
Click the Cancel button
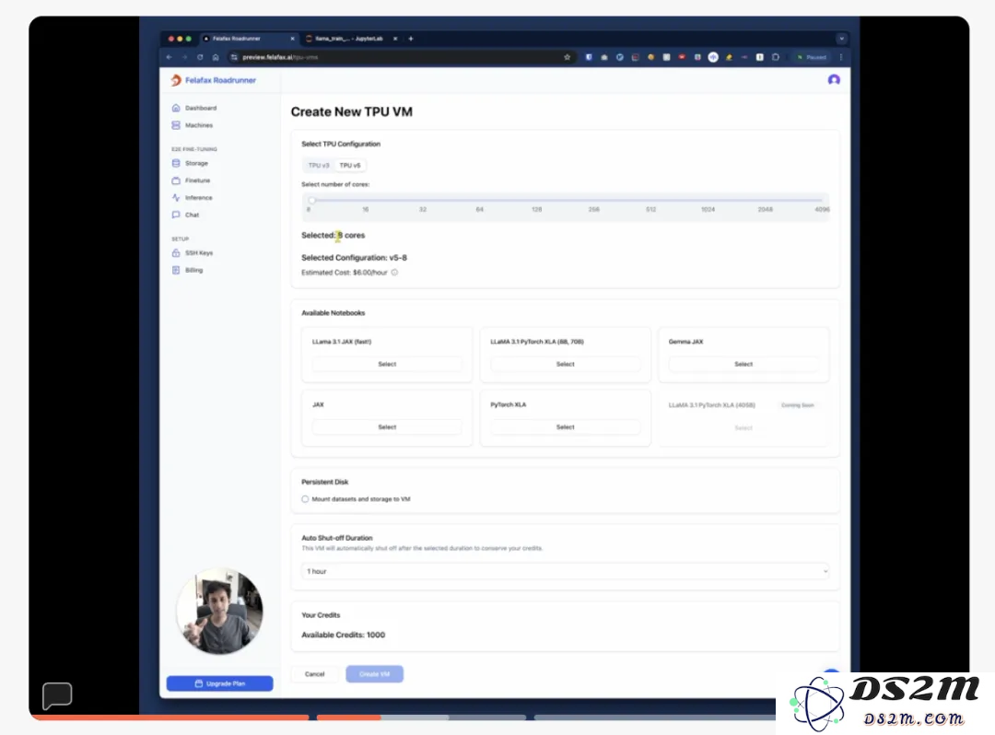315,674
